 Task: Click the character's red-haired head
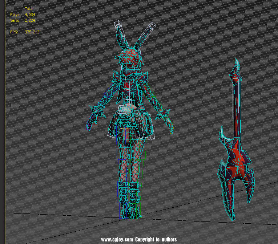[x=130, y=60]
